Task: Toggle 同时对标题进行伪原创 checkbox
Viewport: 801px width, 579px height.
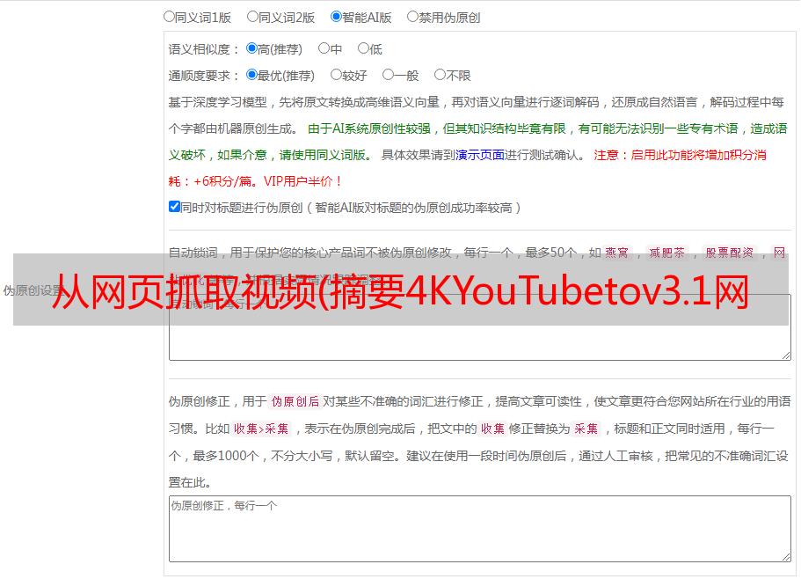Action: [x=174, y=207]
